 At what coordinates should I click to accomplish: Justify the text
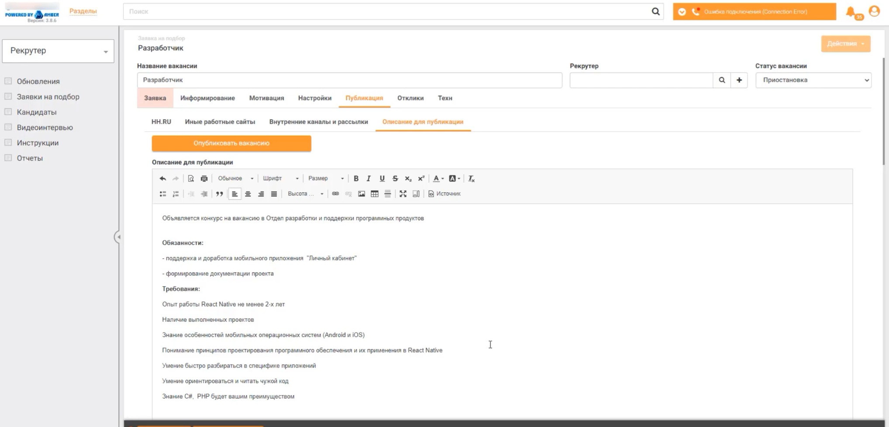274,194
